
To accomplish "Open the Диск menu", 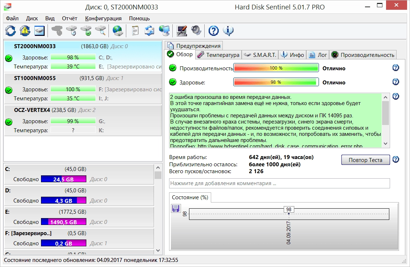I will (x=32, y=18).
